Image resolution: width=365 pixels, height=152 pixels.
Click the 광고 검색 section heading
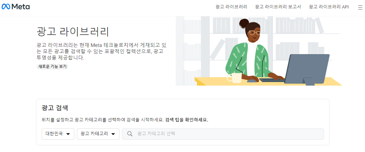55,108
